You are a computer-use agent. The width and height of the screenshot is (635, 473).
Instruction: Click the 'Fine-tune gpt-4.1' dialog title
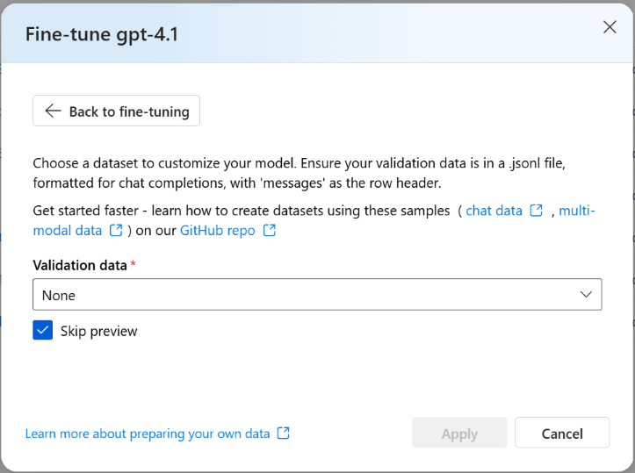tap(103, 34)
